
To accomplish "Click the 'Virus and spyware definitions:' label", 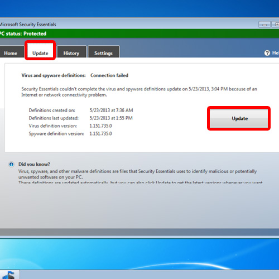I will click(x=54, y=75).
